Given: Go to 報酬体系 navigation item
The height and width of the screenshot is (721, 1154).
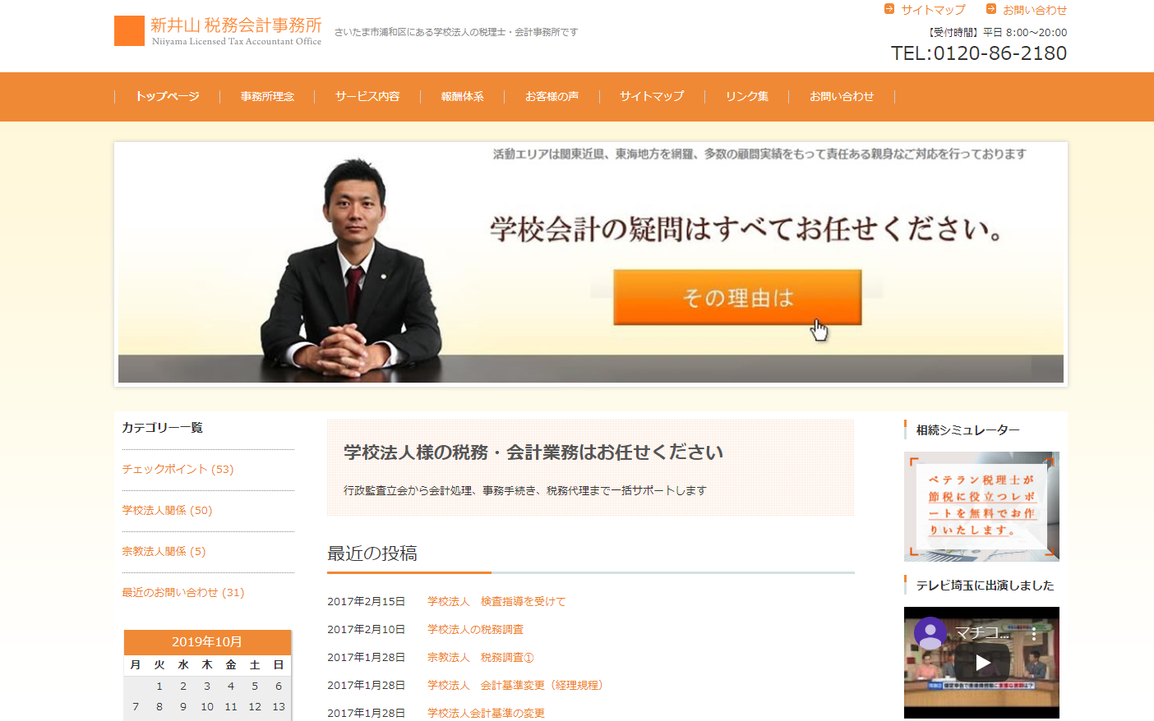Looking at the screenshot, I should tap(462, 96).
